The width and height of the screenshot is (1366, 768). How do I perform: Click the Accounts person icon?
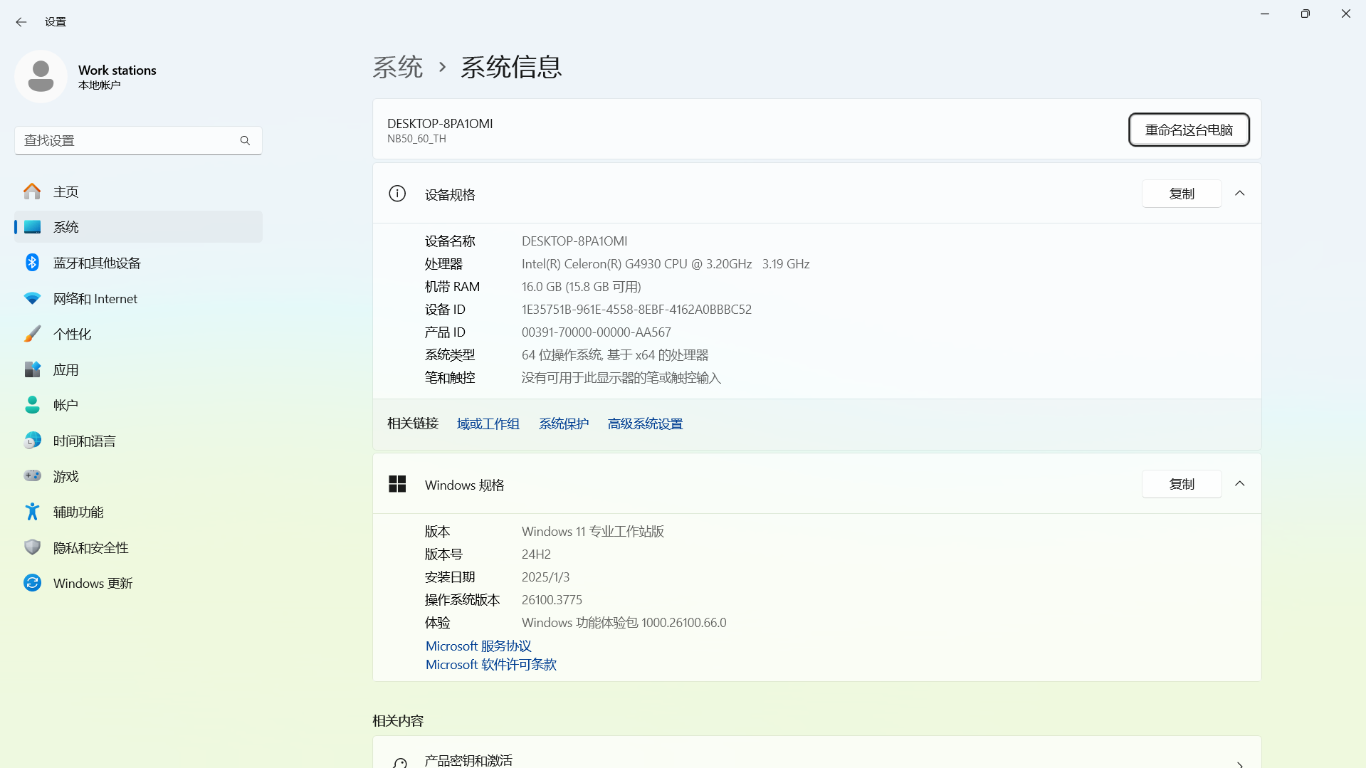coord(32,405)
